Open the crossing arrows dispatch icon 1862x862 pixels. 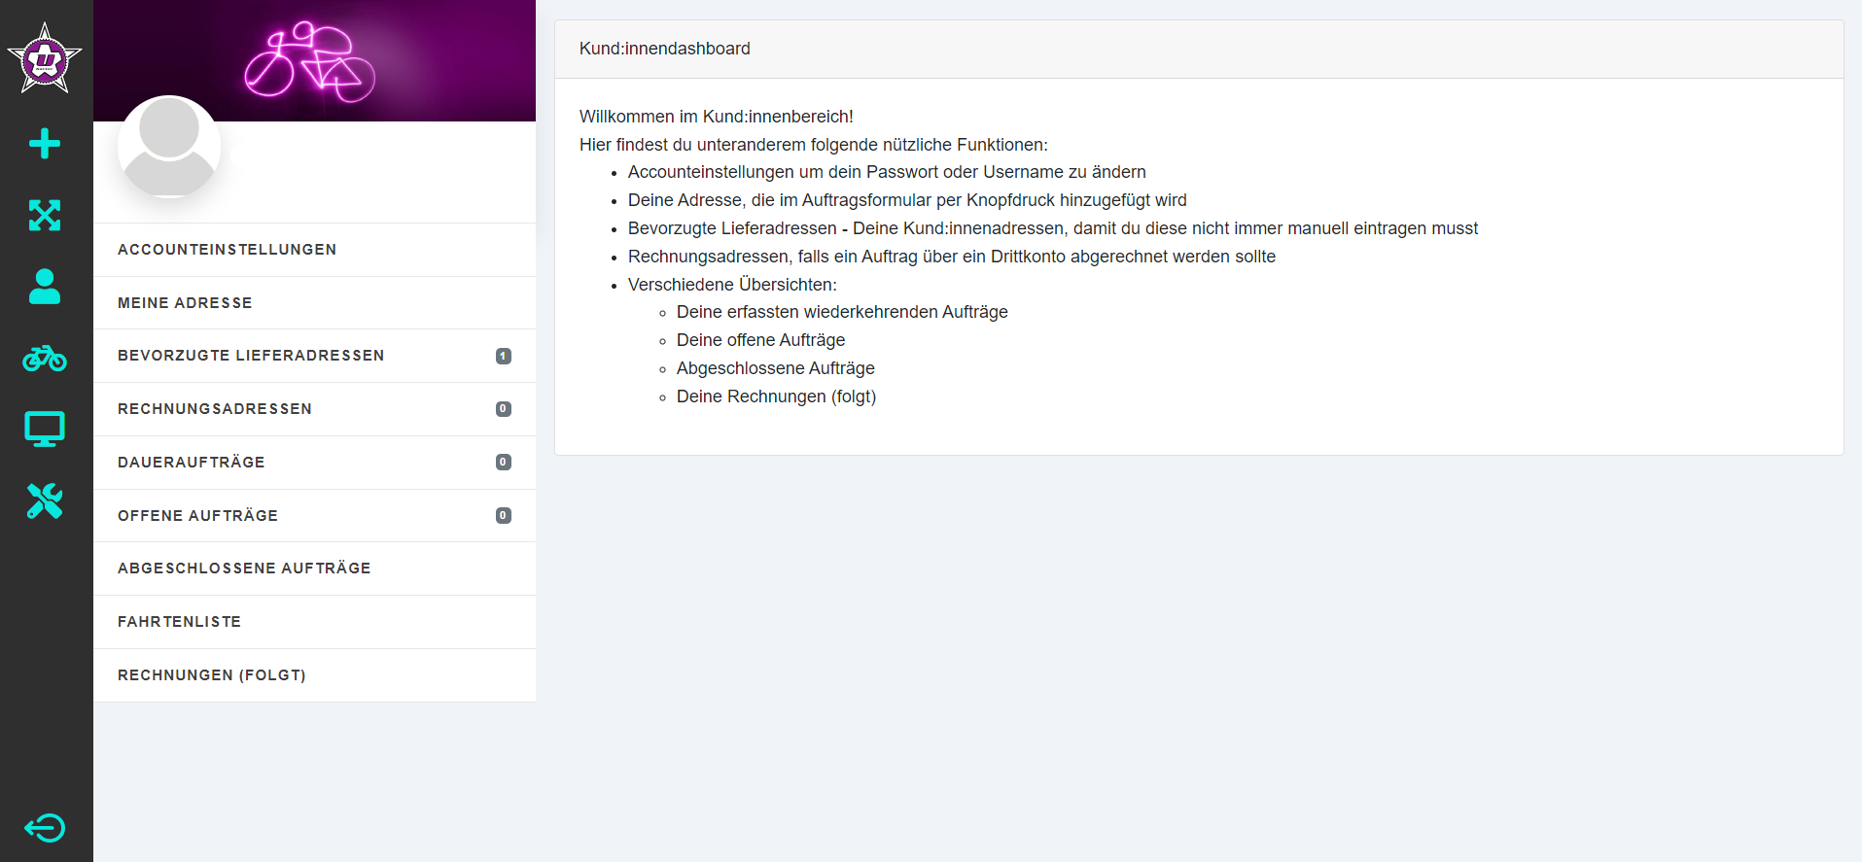point(45,215)
